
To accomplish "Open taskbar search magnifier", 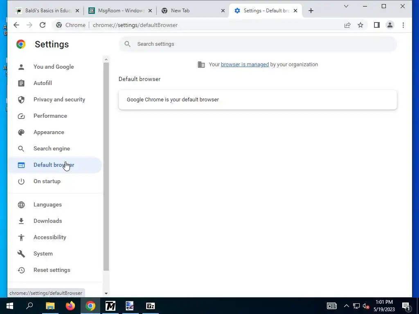I will [29, 306].
